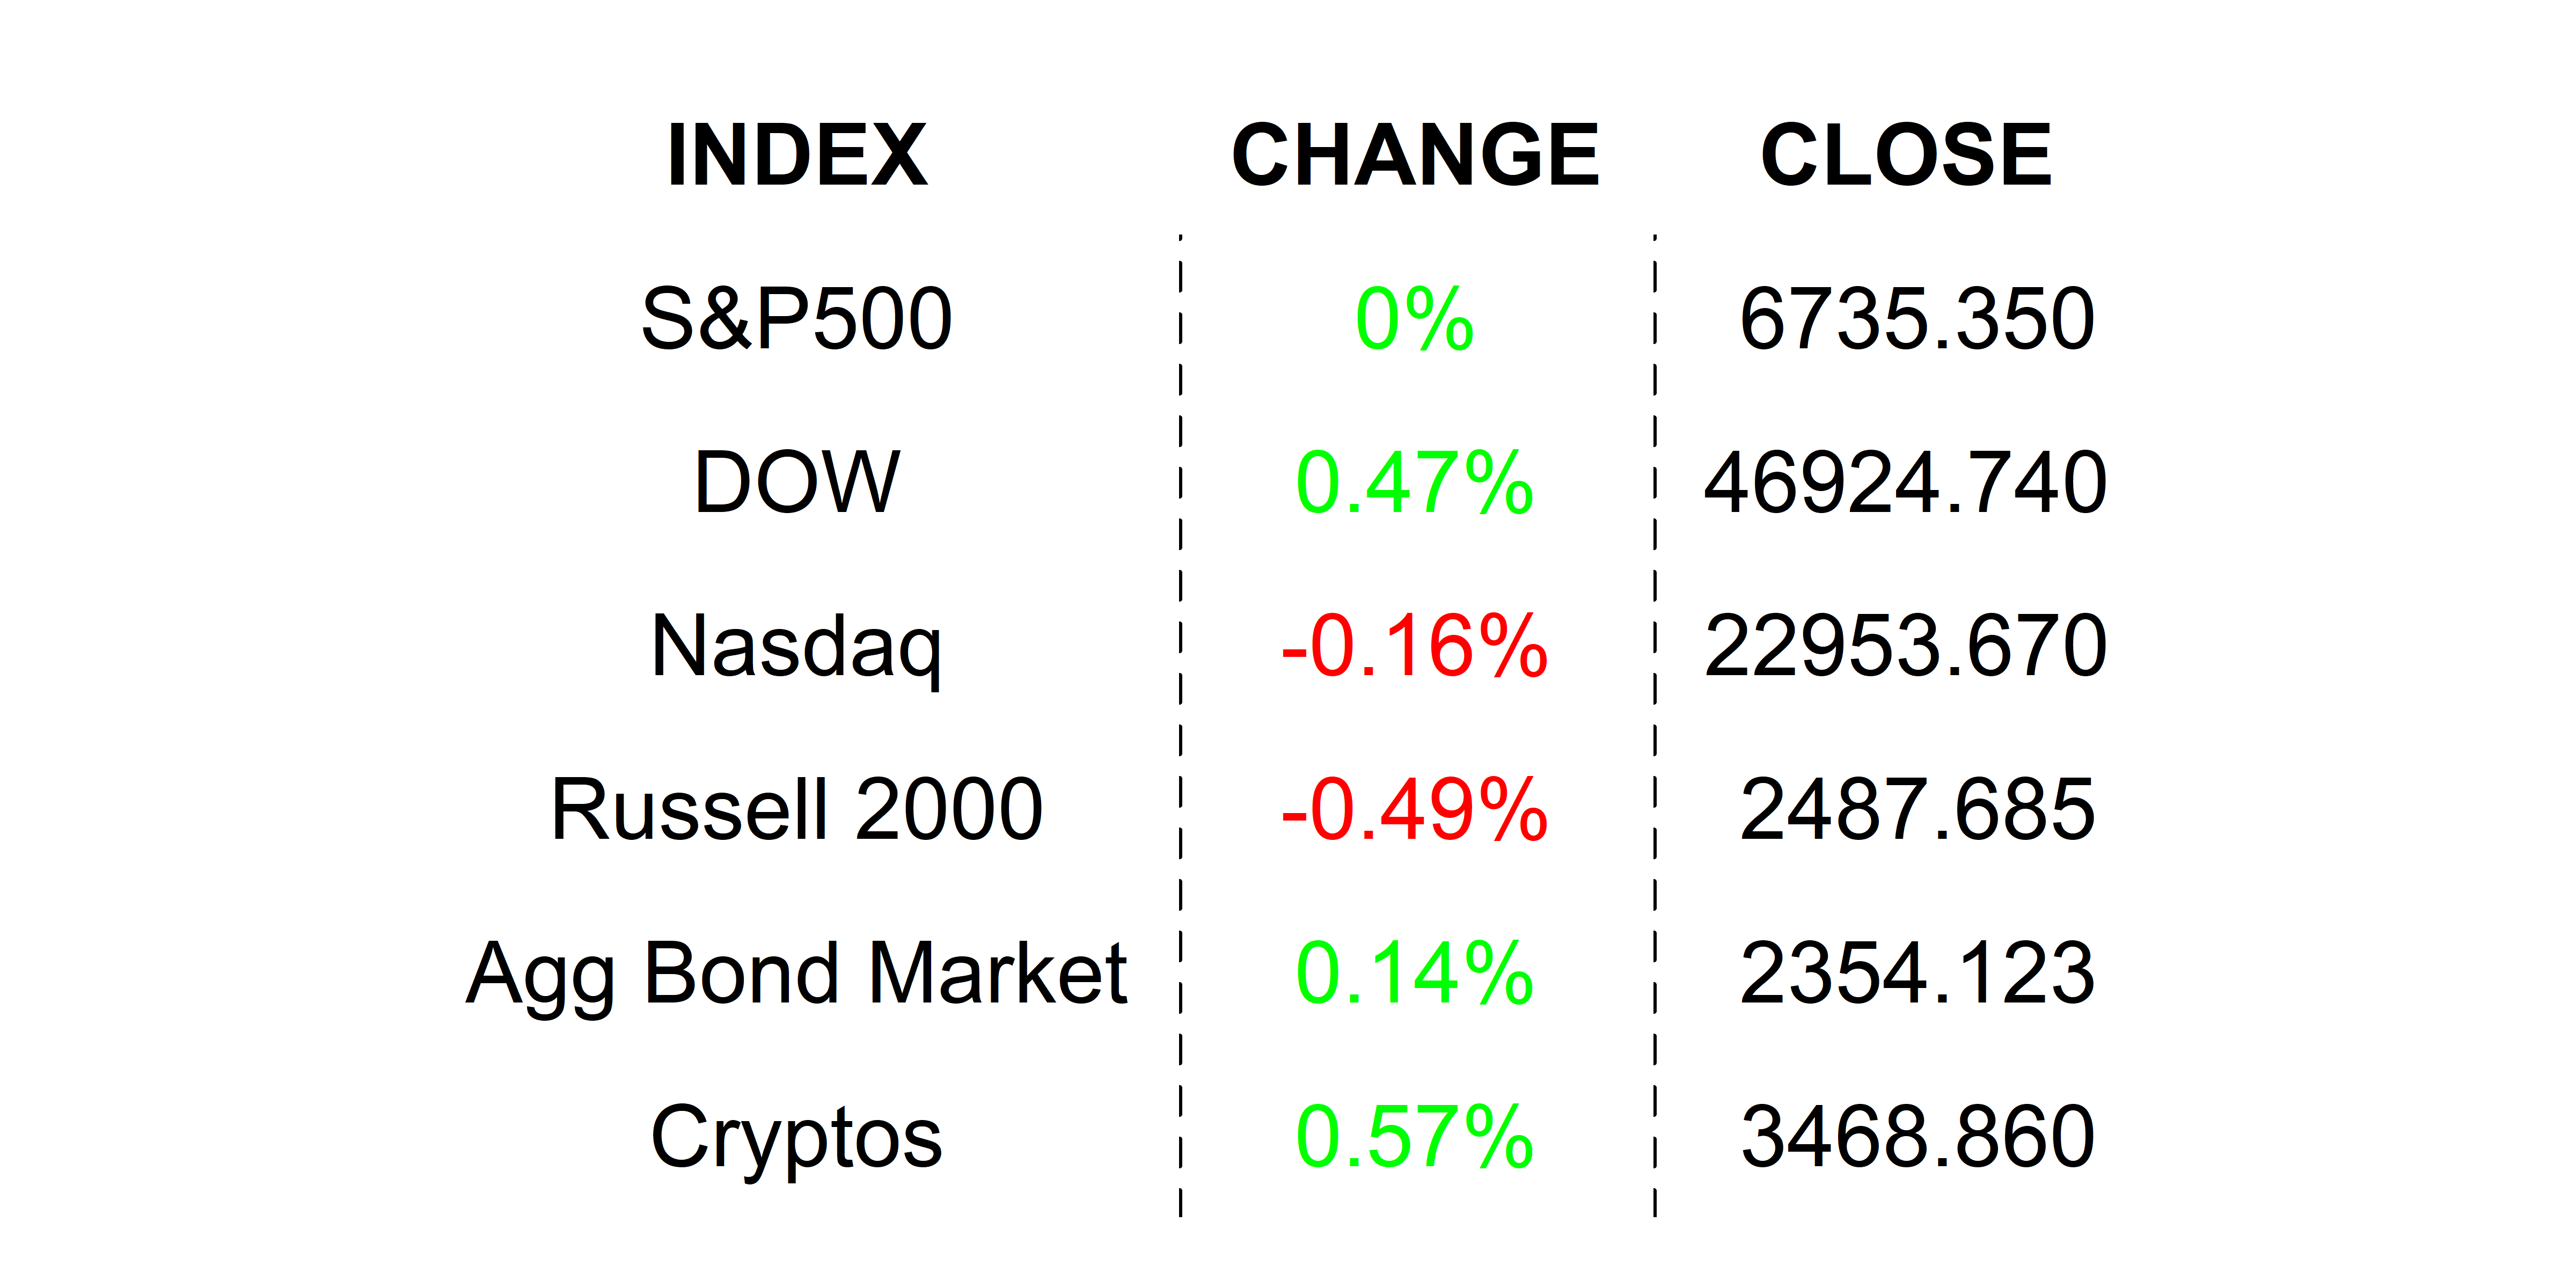Select the Nasdaq index name
2576x1288 pixels.
click(796, 647)
